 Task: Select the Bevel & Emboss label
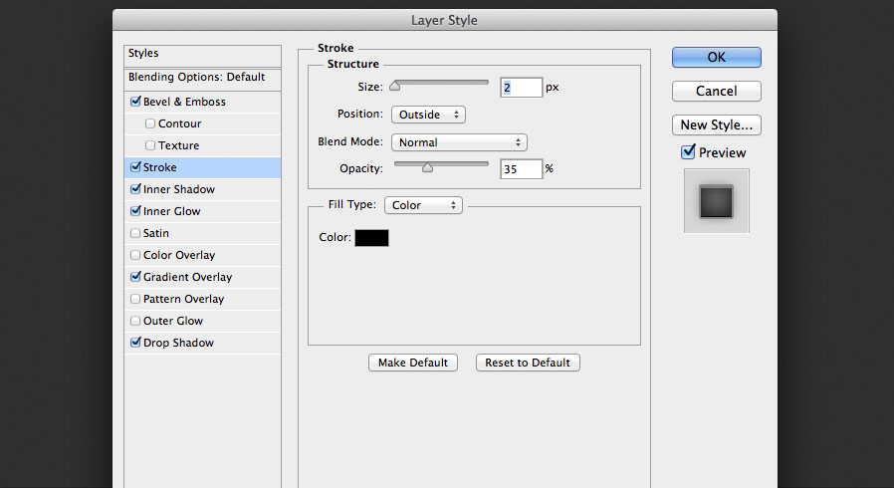click(x=184, y=102)
